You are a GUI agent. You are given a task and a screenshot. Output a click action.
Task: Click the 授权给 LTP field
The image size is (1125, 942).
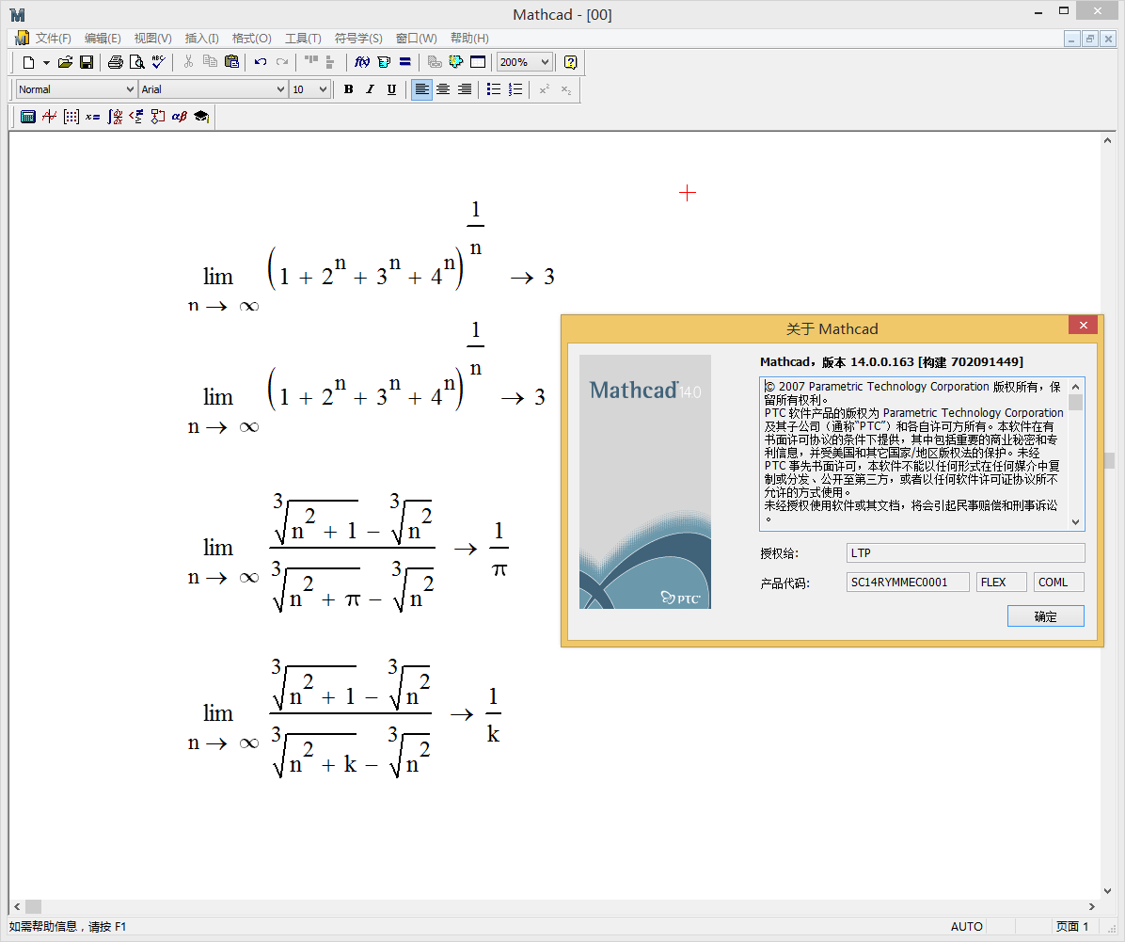pos(964,552)
